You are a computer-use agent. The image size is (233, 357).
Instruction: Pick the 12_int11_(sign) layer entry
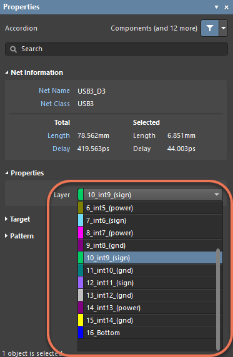pos(147,283)
